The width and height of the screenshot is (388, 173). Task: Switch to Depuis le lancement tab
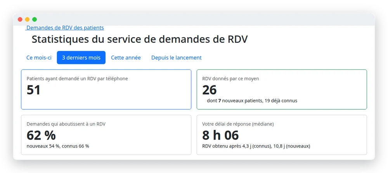coord(177,58)
